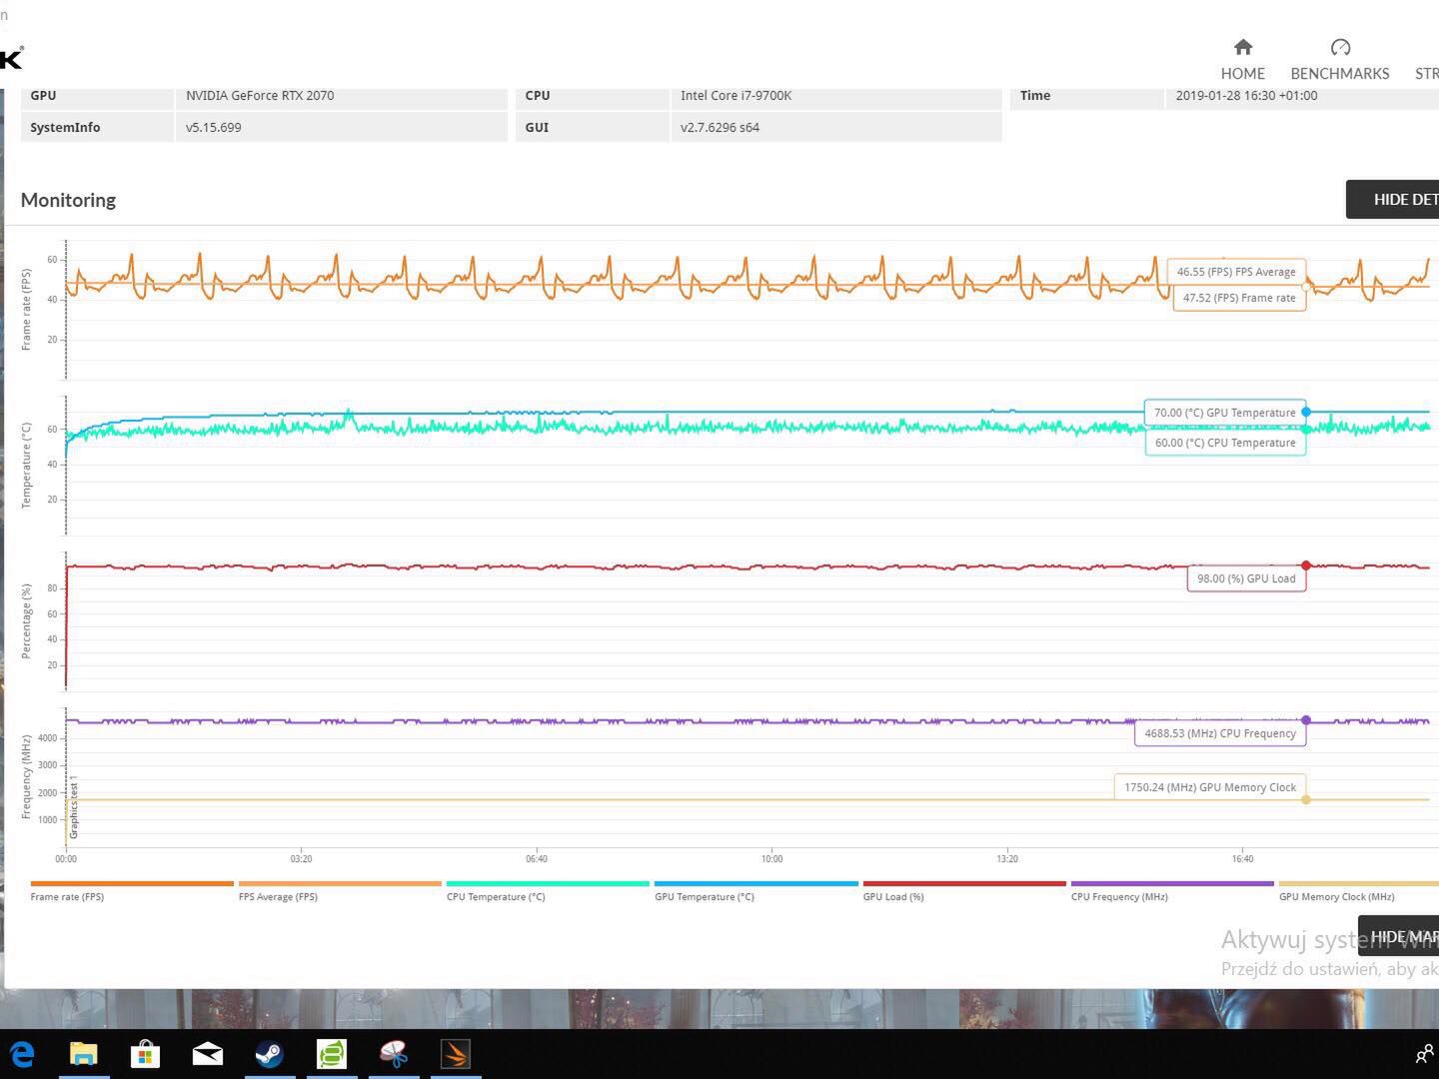Switch to Steam in the taskbar
The image size is (1439, 1079).
pyautogui.click(x=270, y=1054)
